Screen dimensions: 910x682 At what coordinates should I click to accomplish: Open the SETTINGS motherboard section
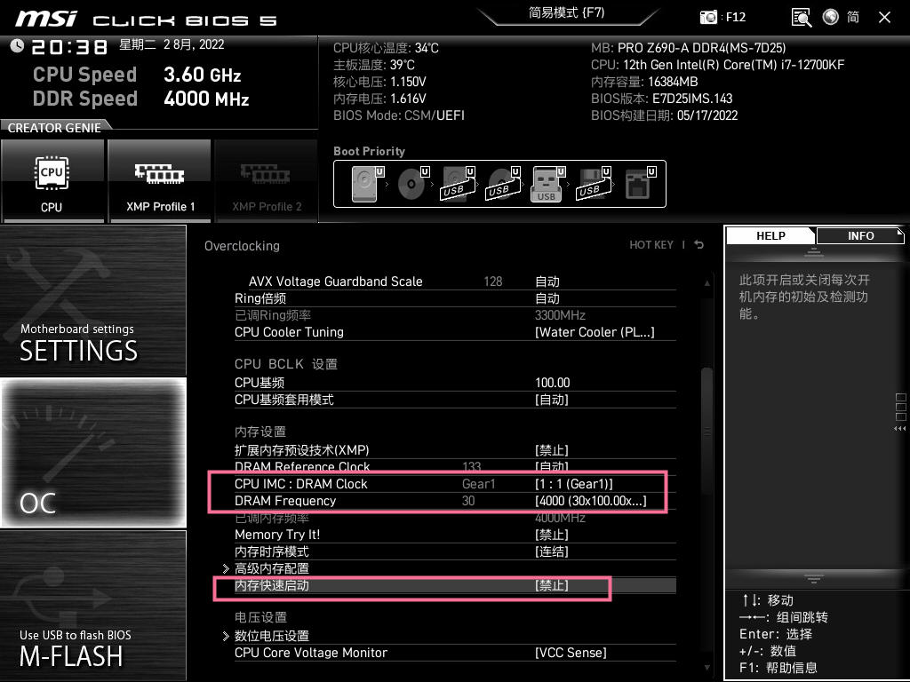pos(93,300)
